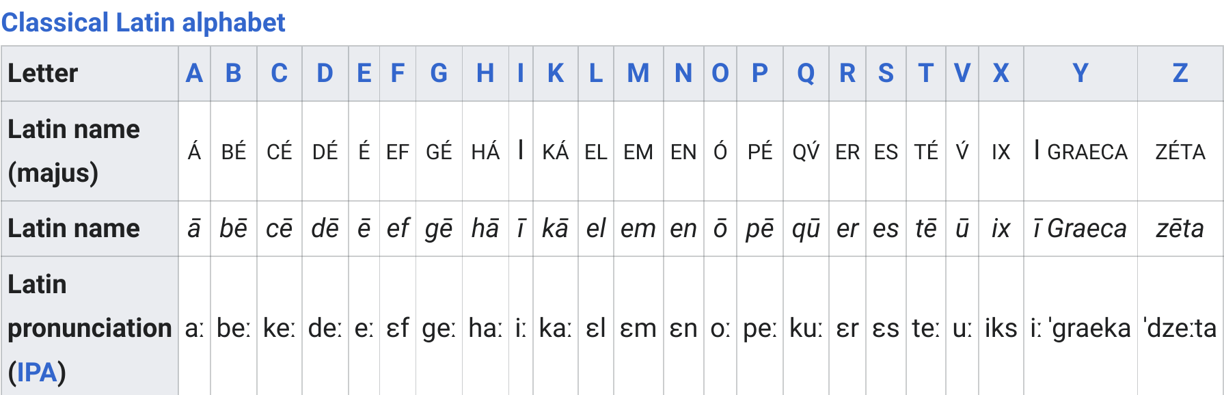
Task: Click the Ī GRAECA majuscule name cell
Action: [x=1080, y=151]
